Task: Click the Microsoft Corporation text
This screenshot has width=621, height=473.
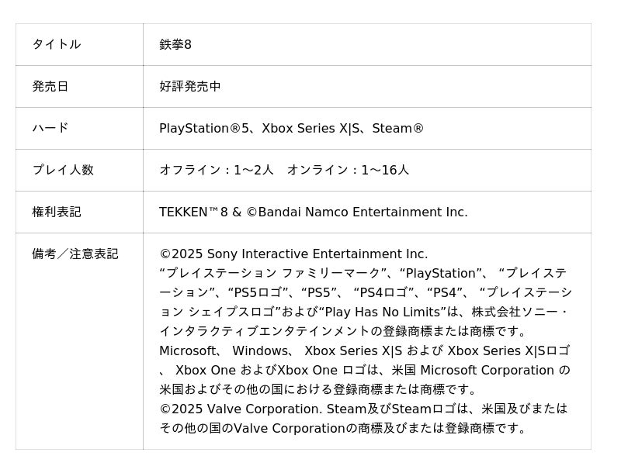Action: tap(487, 370)
